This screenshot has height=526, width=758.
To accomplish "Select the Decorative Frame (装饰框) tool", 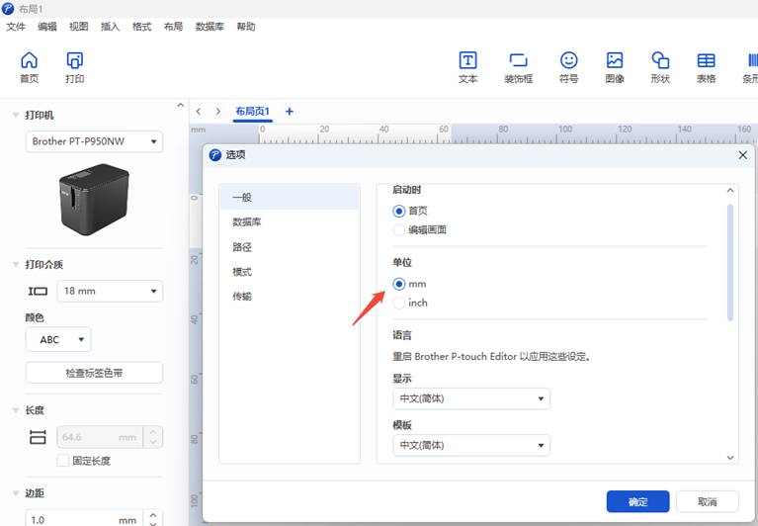I will pos(518,66).
